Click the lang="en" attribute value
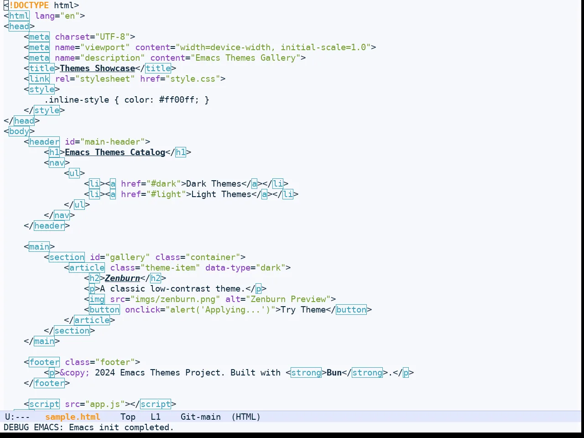This screenshot has height=438, width=584. 70,16
